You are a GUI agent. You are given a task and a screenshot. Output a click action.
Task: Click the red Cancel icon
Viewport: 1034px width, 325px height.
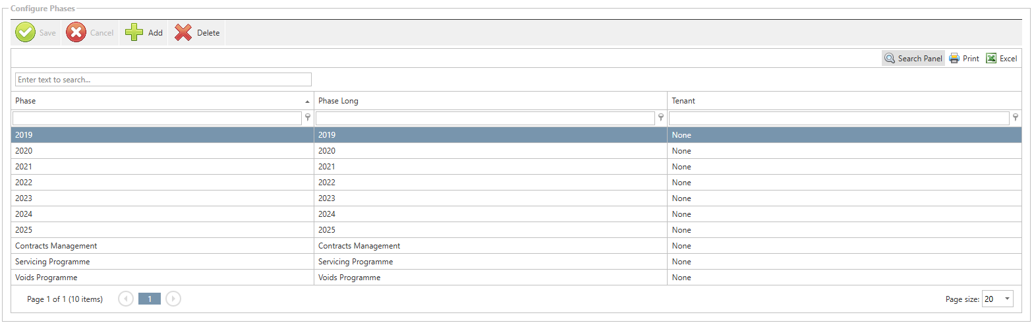click(x=76, y=32)
